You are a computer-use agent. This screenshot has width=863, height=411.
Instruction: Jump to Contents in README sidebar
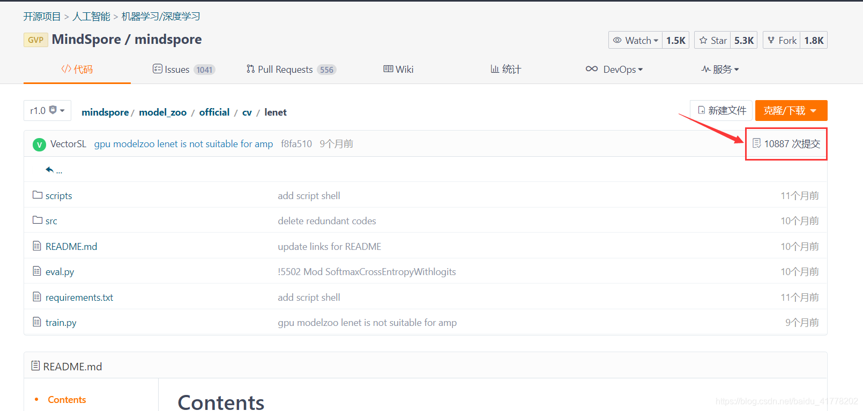[67, 400]
